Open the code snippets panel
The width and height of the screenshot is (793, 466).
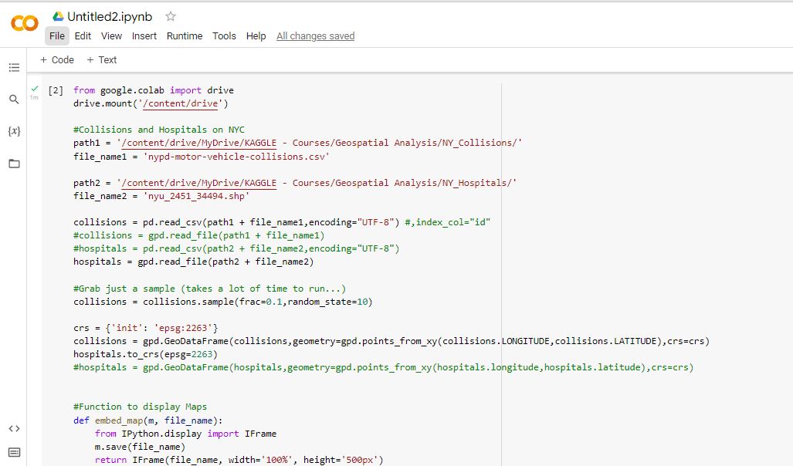point(14,428)
